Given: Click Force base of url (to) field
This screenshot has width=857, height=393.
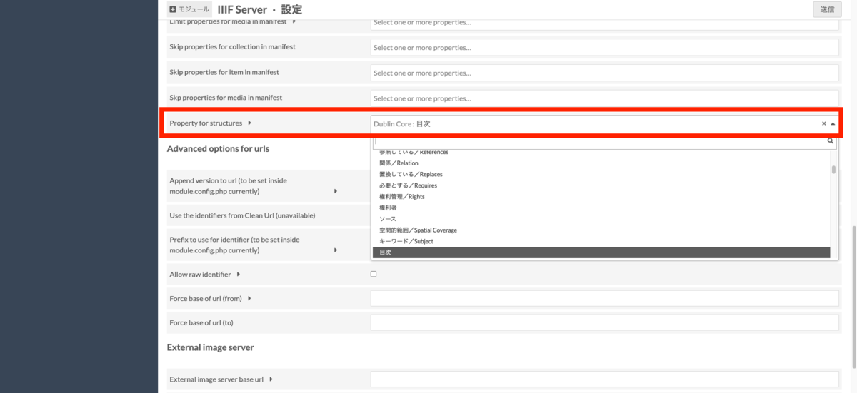Looking at the screenshot, I should coord(604,322).
